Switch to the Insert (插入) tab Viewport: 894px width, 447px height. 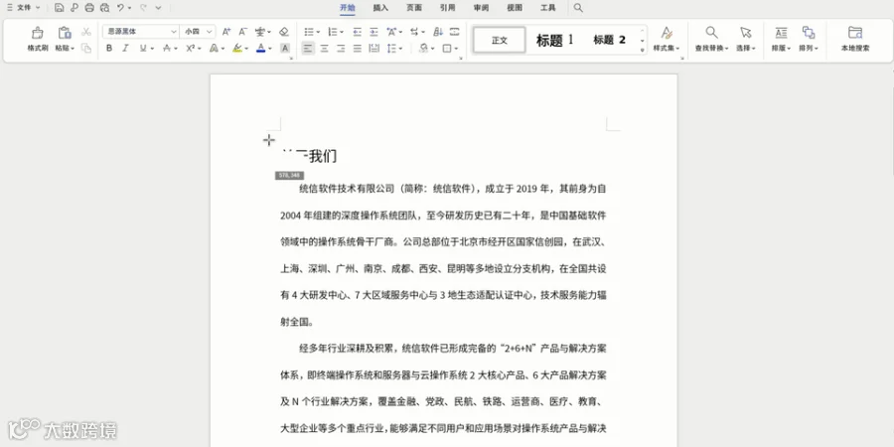click(380, 8)
